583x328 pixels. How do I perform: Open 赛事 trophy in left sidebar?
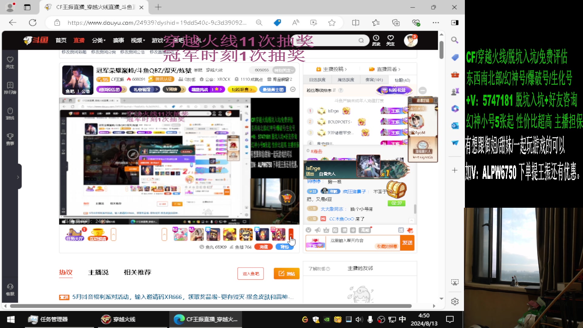coord(10,139)
